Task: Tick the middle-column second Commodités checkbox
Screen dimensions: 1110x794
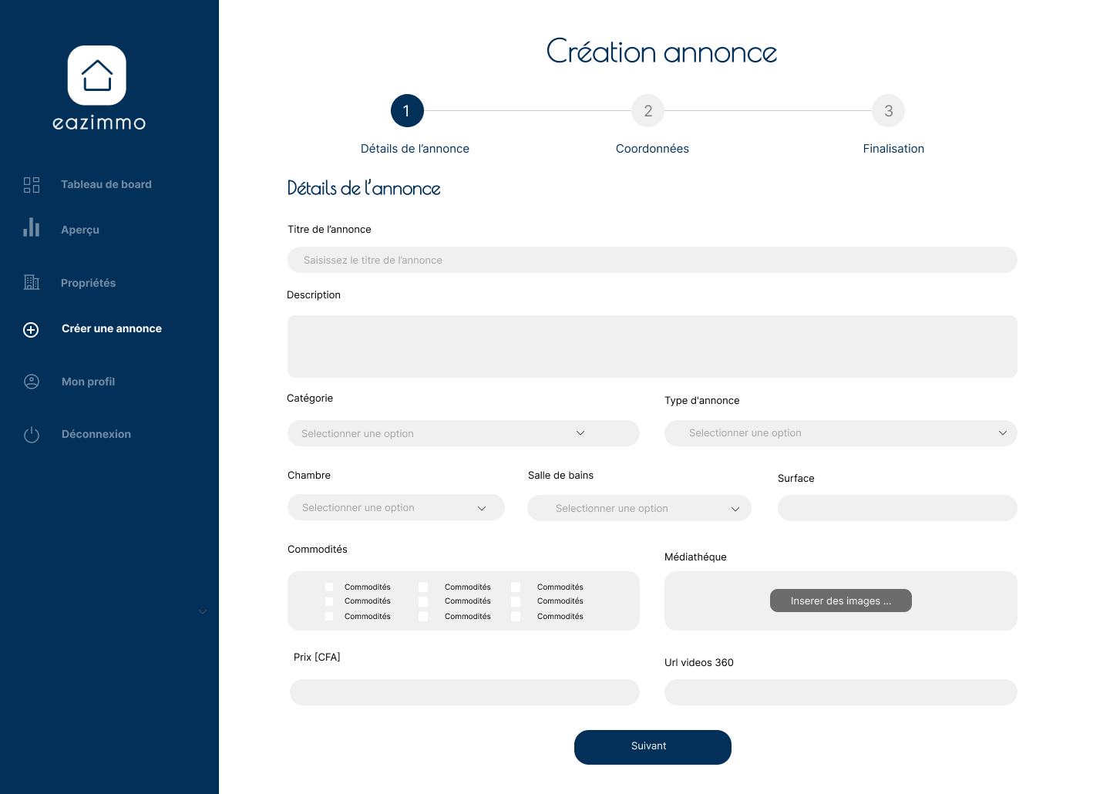Action: (423, 601)
